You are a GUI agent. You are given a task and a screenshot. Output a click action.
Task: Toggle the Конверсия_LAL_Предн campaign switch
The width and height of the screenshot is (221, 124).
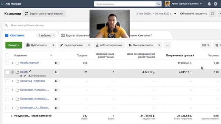tap(57, 108)
